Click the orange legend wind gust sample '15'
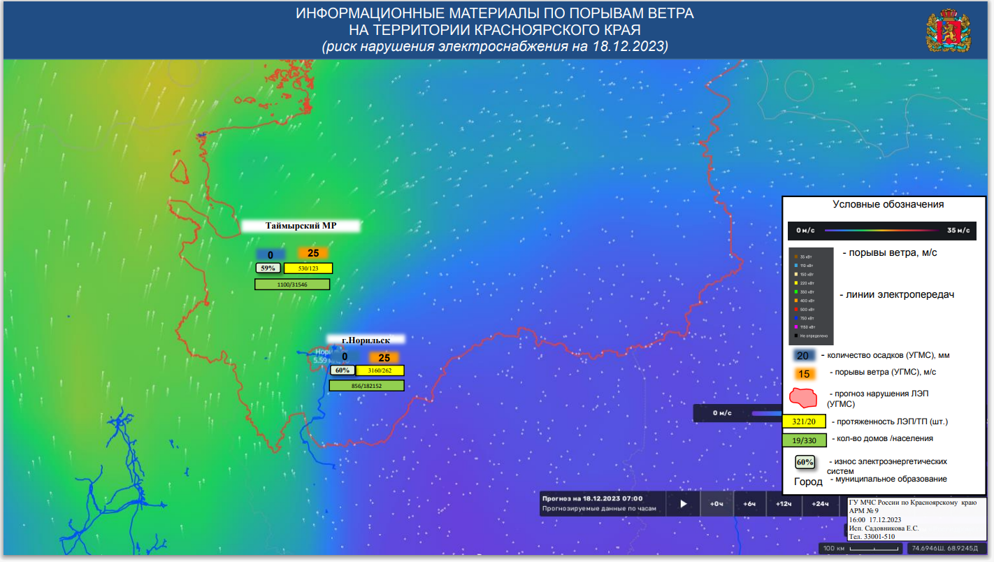The height and width of the screenshot is (562, 994). tap(804, 374)
